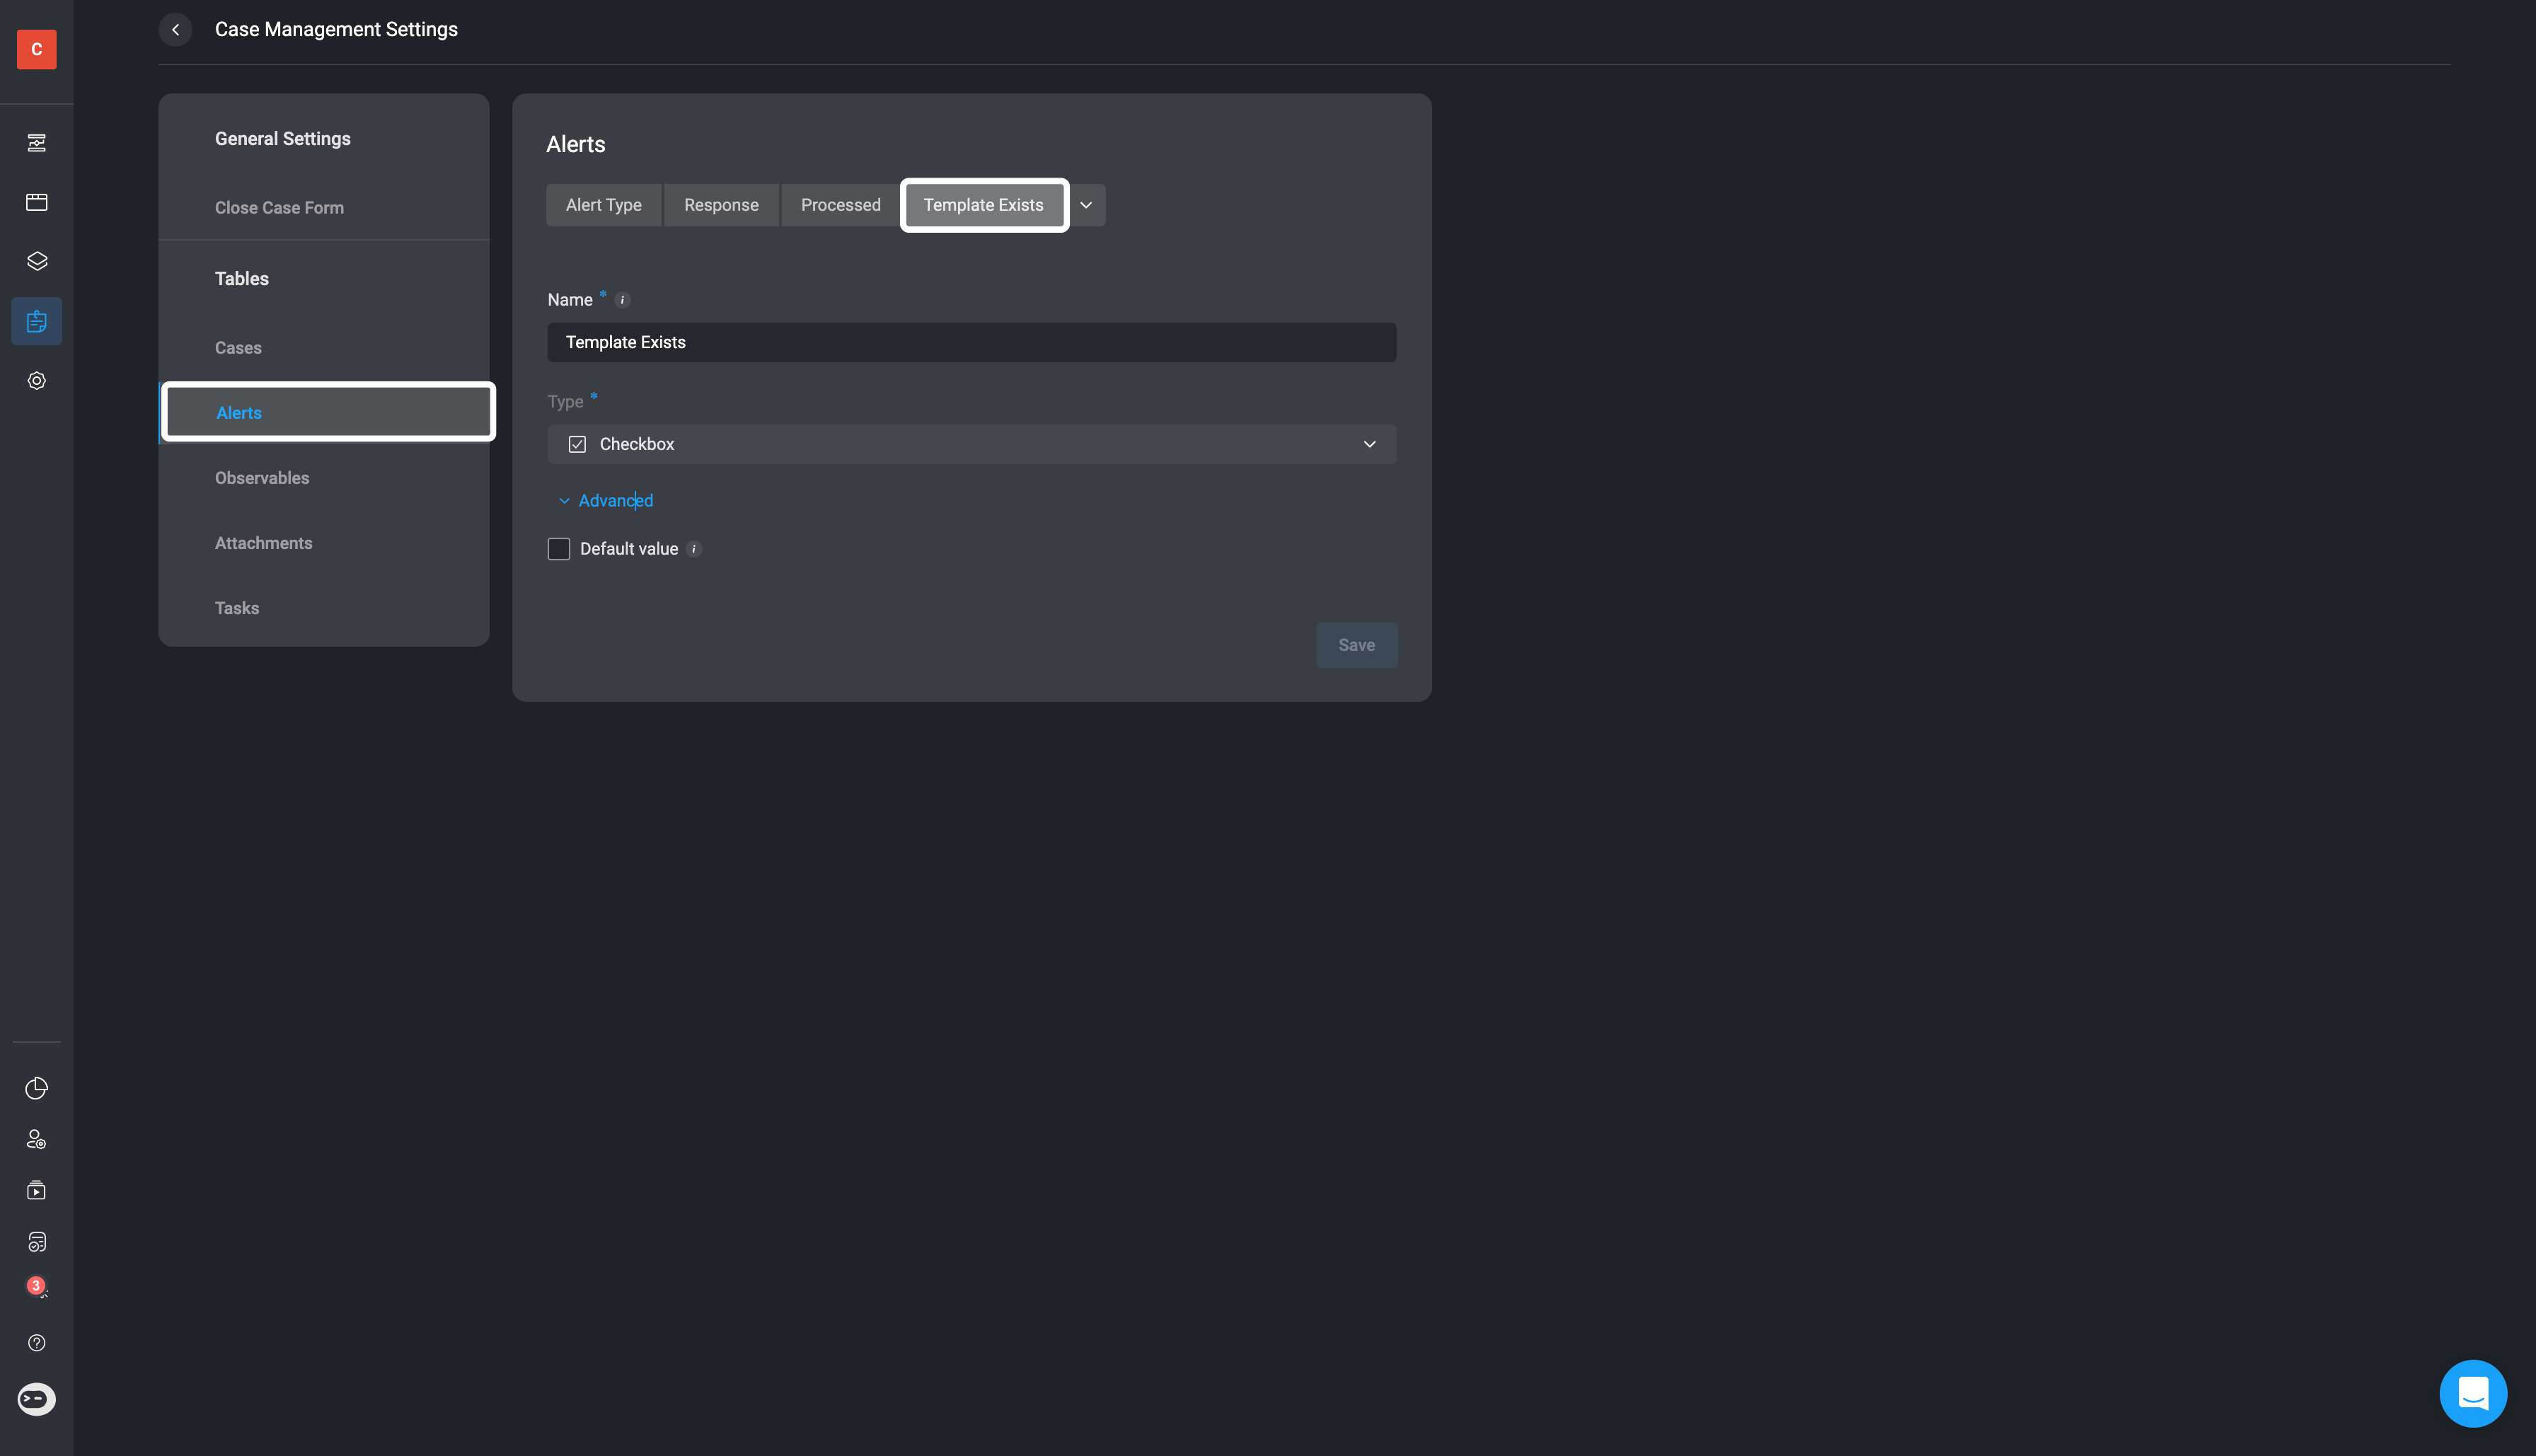
Task: Open the checklist approval icon in sidebar
Action: click(x=37, y=1242)
